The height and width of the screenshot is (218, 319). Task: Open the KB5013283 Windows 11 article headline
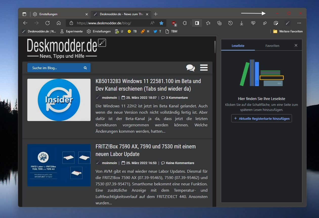coord(148,85)
